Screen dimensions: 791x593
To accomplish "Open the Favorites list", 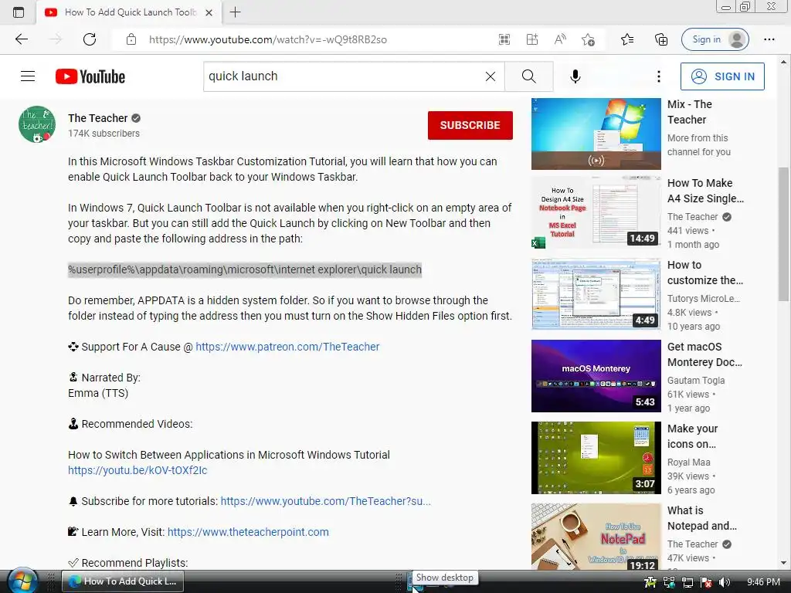I will tap(627, 39).
